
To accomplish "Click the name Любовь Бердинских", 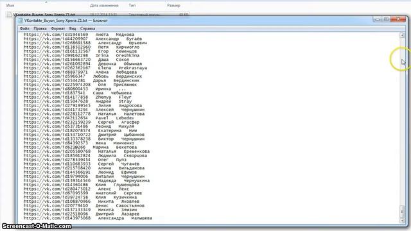I will [x=118, y=76].
